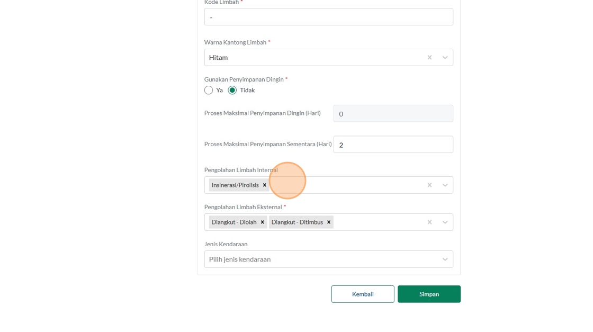The image size is (593, 332).
Task: Click the Hitam value in waste bag color
Action: pos(219,57)
